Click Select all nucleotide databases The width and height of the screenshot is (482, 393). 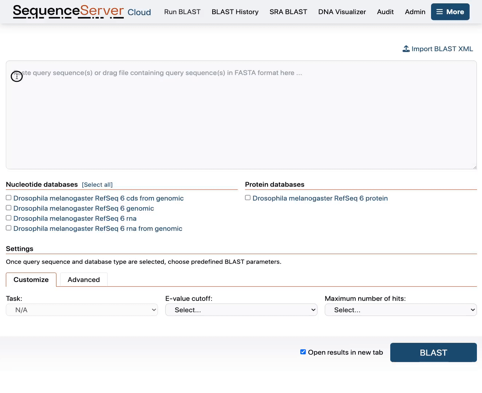[x=97, y=184]
